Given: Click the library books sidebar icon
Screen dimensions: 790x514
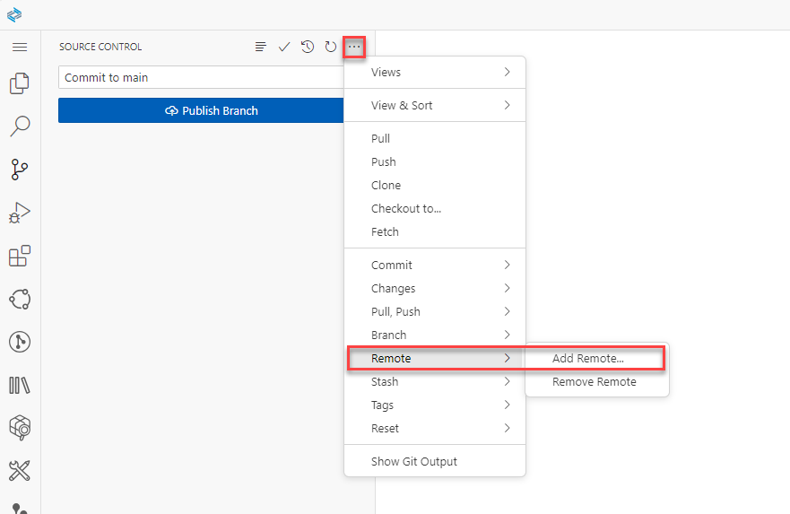Looking at the screenshot, I should (x=20, y=386).
